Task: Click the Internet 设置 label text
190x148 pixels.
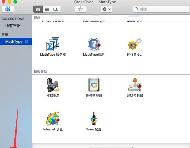Action: 53,129
